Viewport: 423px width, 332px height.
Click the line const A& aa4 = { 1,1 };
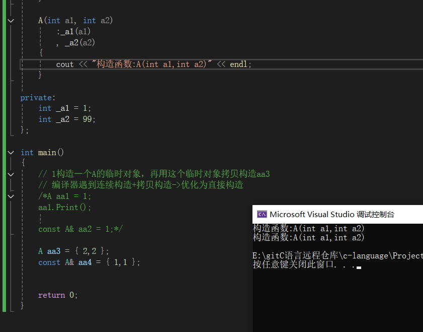[x=89, y=262]
